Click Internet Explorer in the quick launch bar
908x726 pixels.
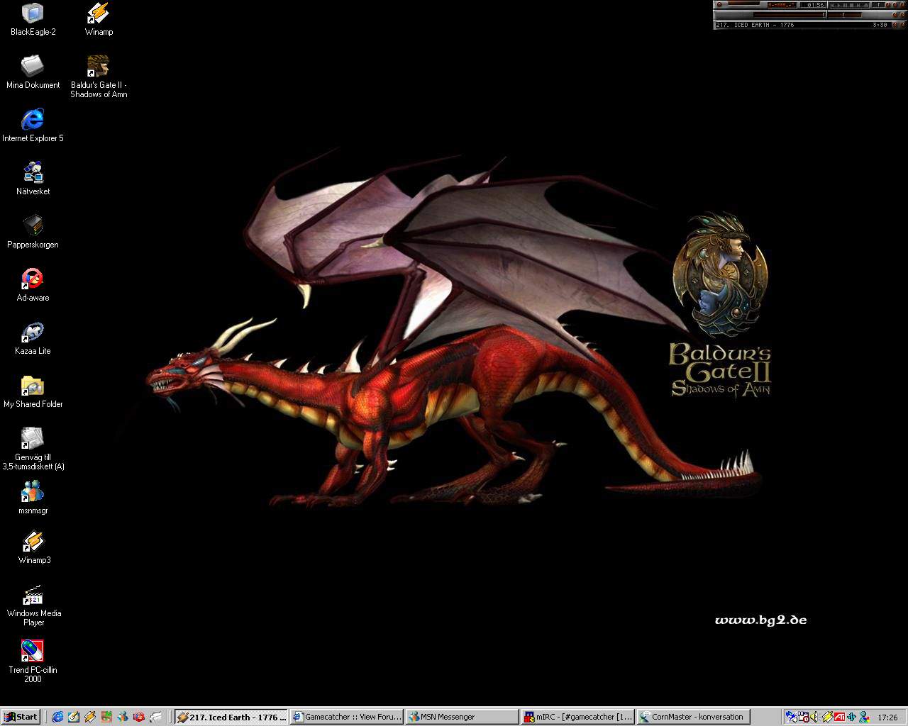click(57, 717)
